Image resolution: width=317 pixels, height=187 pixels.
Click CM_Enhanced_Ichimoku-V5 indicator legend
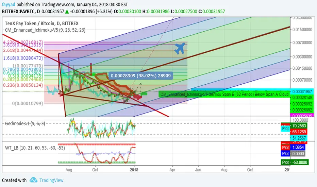(x=45, y=30)
